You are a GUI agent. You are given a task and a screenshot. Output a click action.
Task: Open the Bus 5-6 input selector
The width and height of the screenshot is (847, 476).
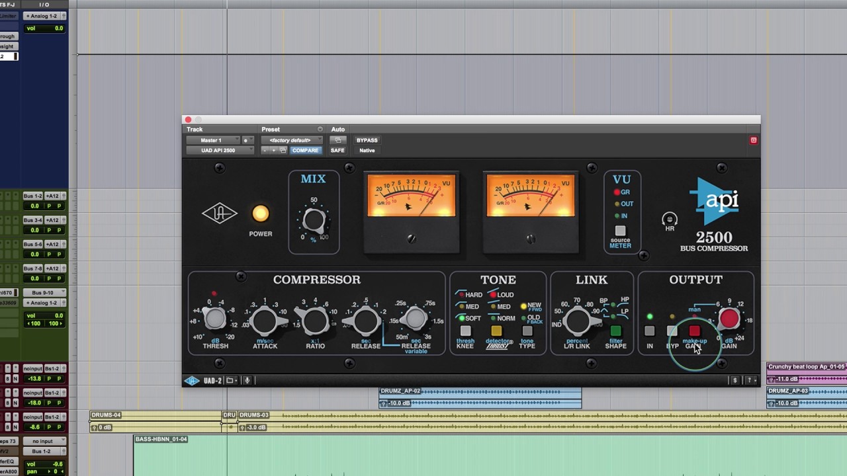click(x=33, y=245)
